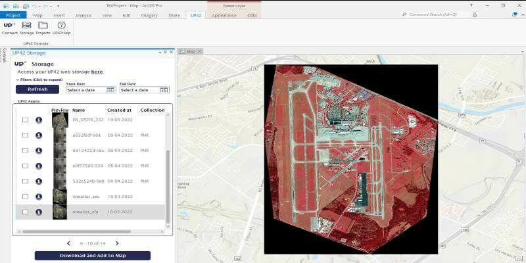The image size is (526, 263).
Task: Open the undo history dropdown arrow
Action: point(39,6)
